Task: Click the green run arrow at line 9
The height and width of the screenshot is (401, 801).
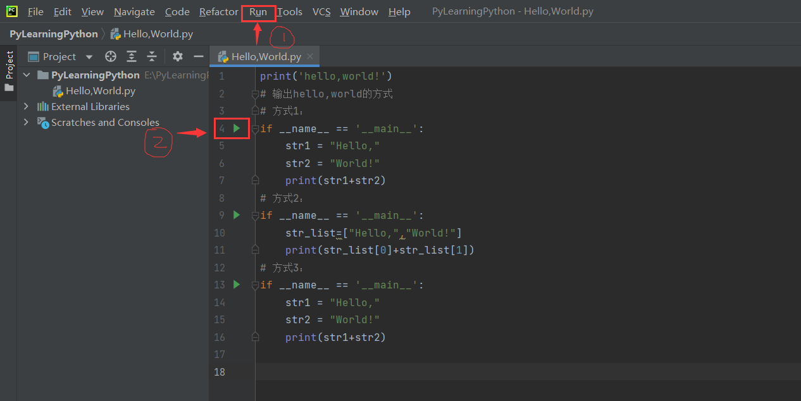Action: click(x=236, y=214)
